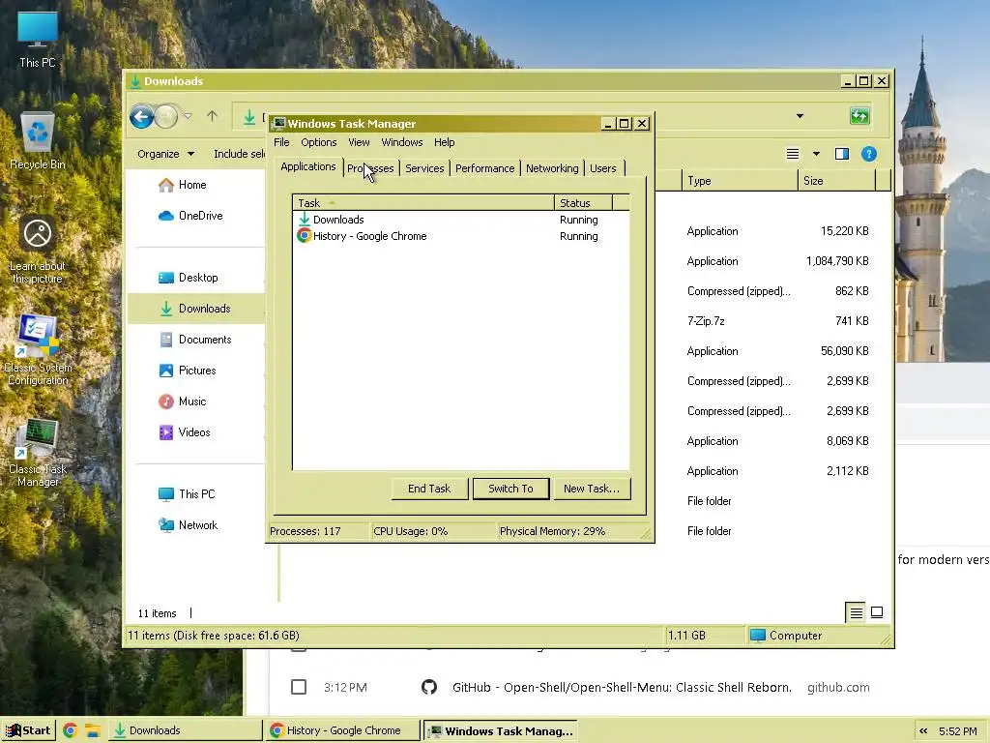Open the GitHub Open-Shell-Menu history link

(x=622, y=688)
